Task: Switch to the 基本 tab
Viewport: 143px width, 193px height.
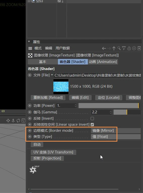Action: coord(43,62)
